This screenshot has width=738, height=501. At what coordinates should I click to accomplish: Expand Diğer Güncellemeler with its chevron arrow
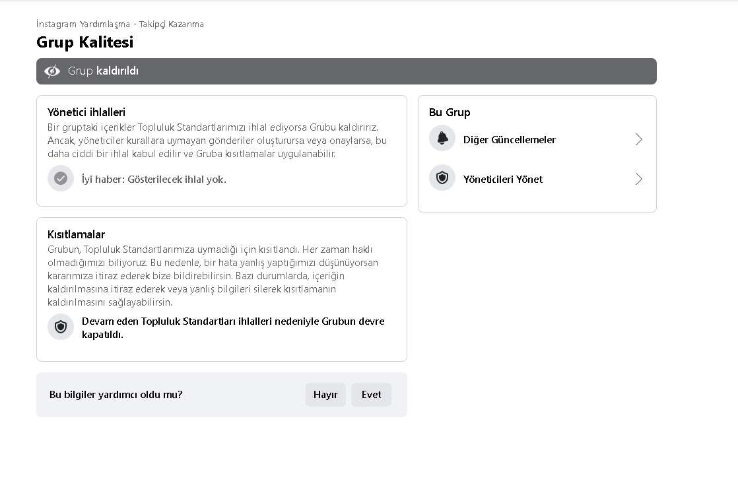(x=639, y=139)
